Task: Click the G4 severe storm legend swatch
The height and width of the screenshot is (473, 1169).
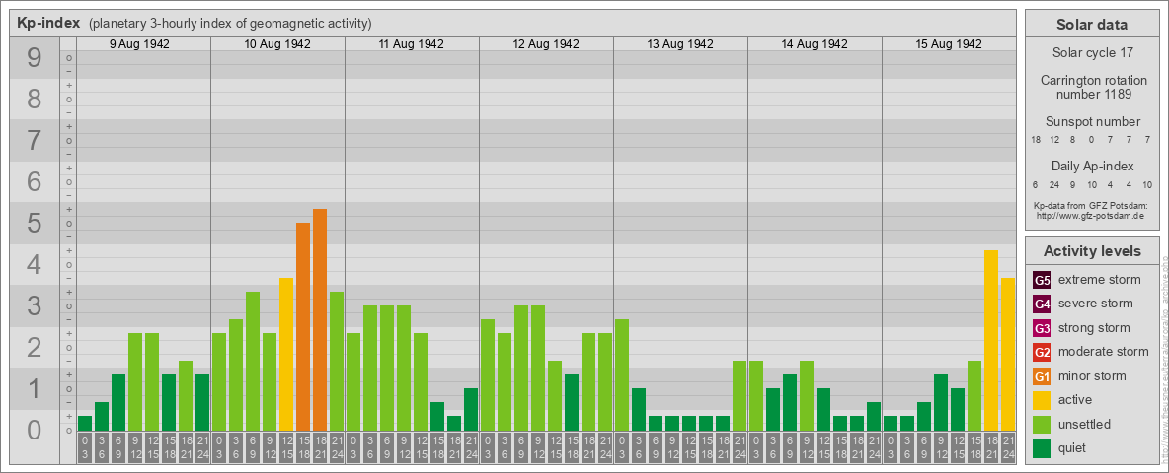Action: click(x=1042, y=304)
